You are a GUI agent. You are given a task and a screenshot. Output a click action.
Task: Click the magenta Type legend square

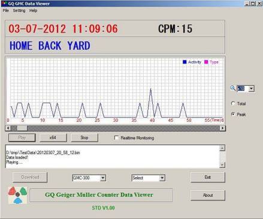[x=206, y=62]
